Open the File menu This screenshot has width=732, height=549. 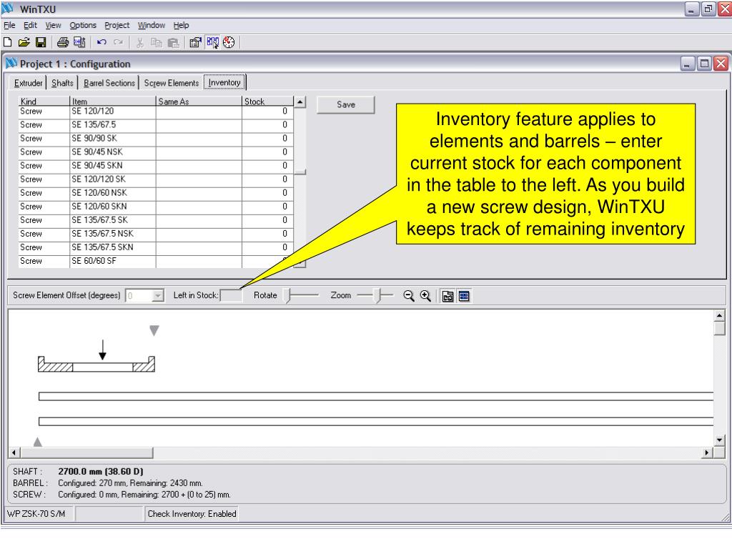click(x=9, y=25)
